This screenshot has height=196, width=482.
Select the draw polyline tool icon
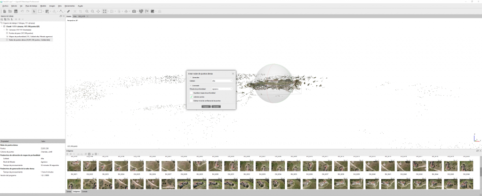click(x=61, y=11)
